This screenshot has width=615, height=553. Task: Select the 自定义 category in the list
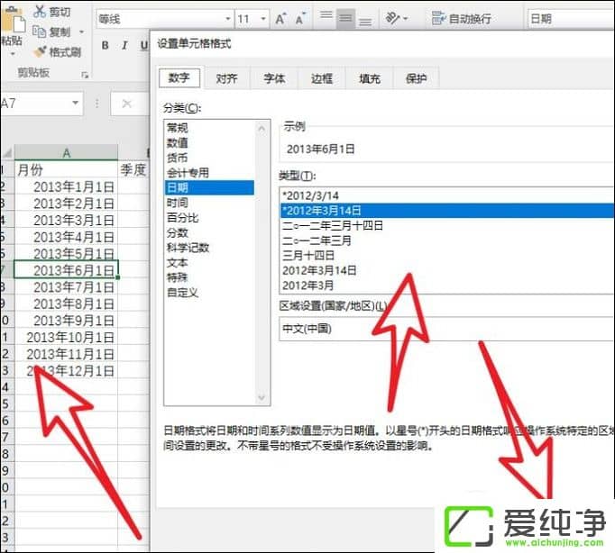point(182,293)
